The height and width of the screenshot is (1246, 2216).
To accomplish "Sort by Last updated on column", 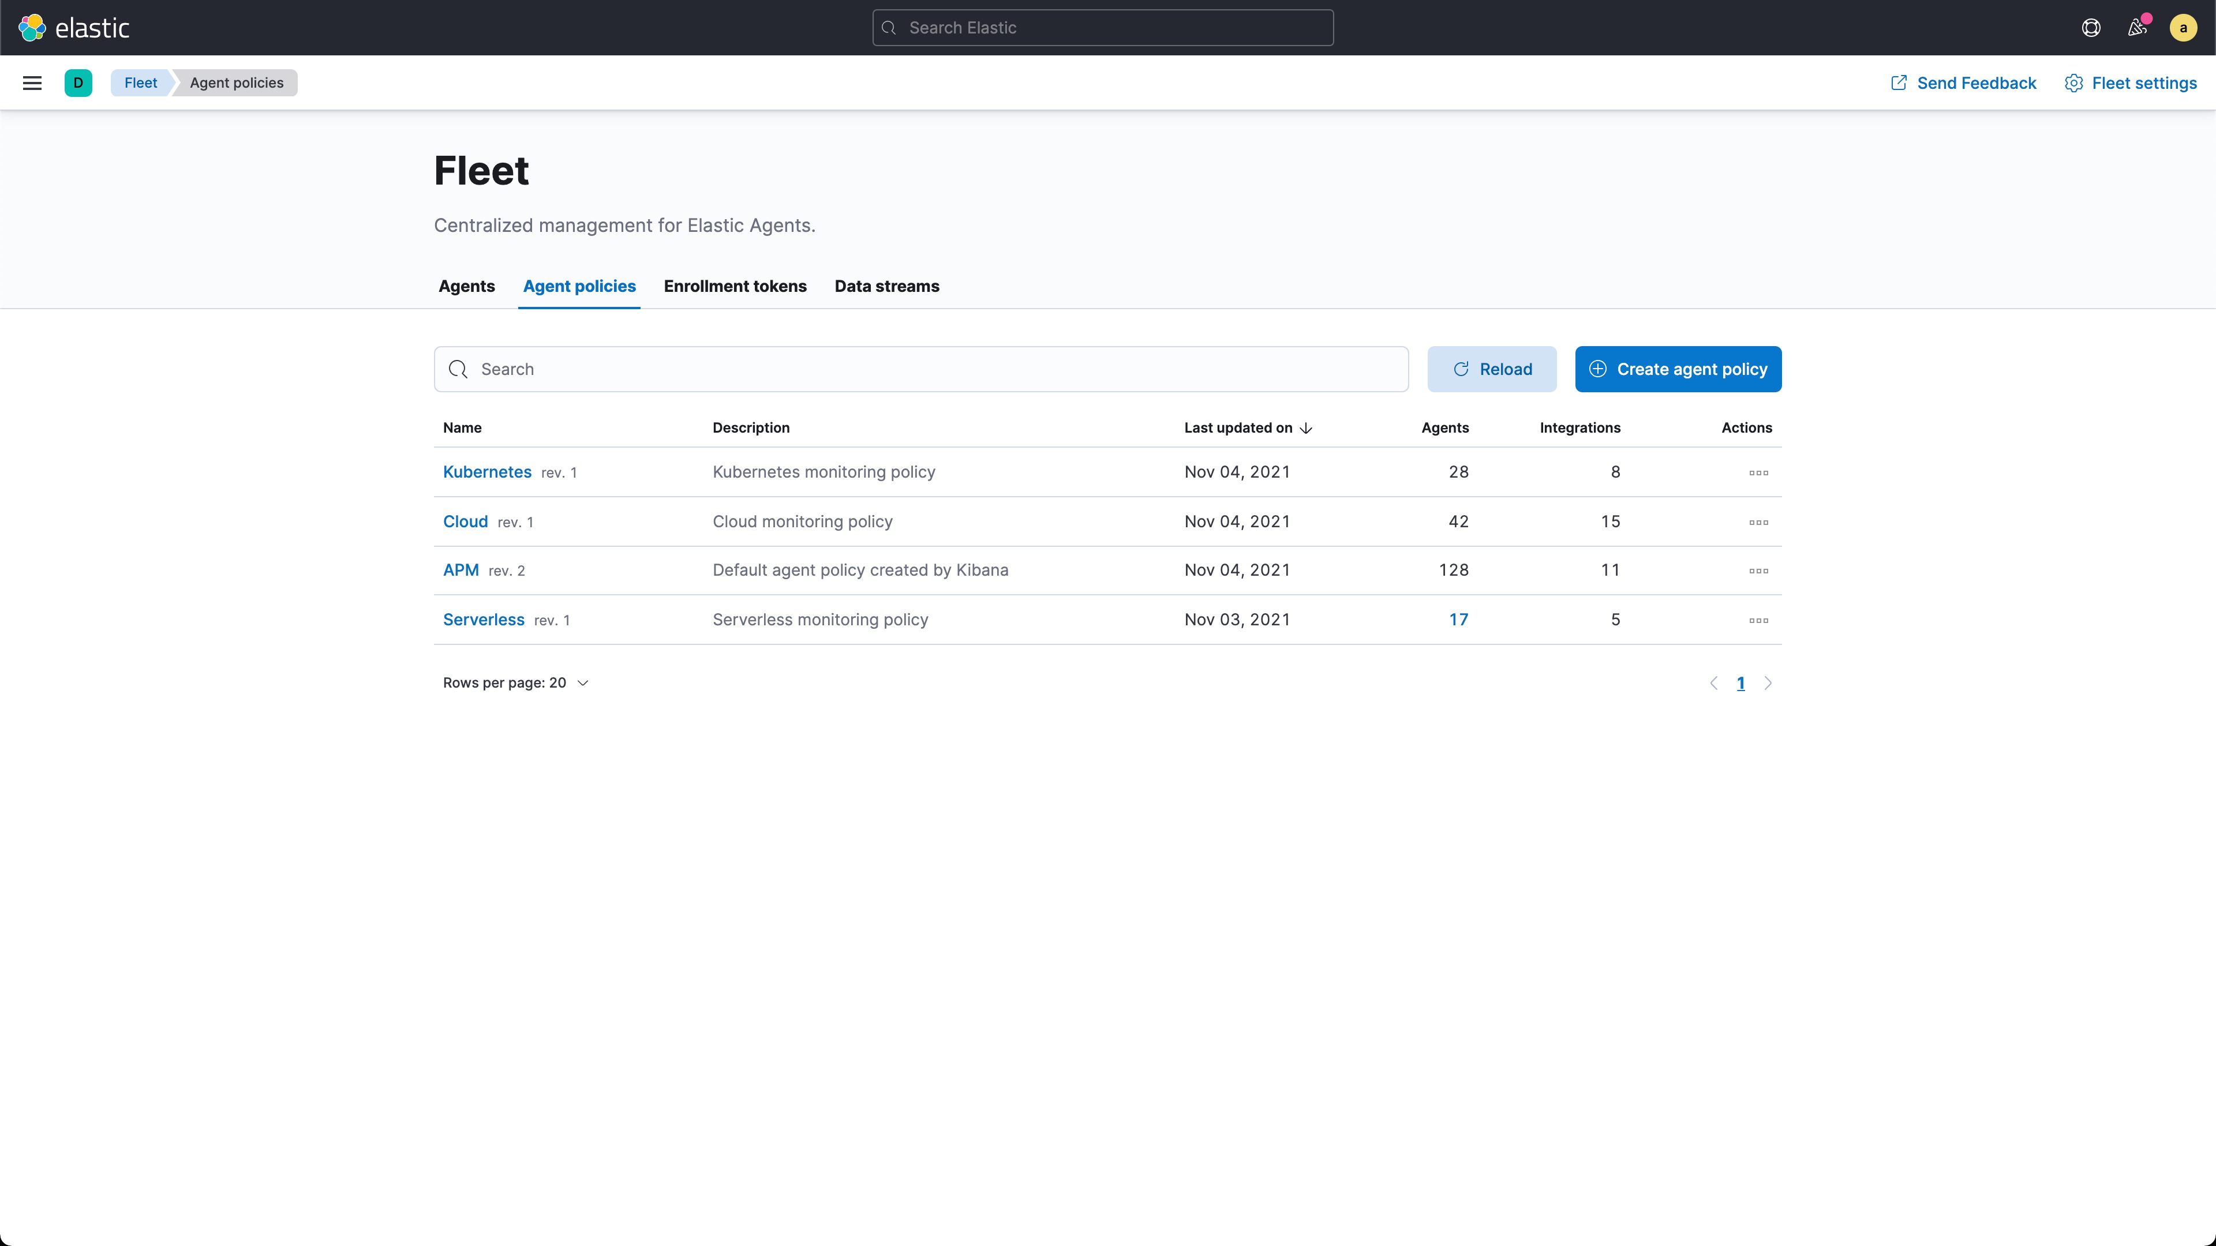I will [1247, 427].
